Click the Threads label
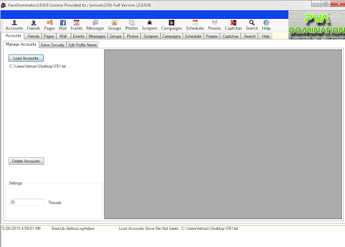The width and height of the screenshot is (345, 247). coord(54,203)
